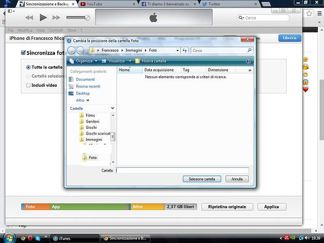Image resolution: width=324 pixels, height=243 pixels.
Task: Click the iTunes rewind button
Action: point(29,17)
